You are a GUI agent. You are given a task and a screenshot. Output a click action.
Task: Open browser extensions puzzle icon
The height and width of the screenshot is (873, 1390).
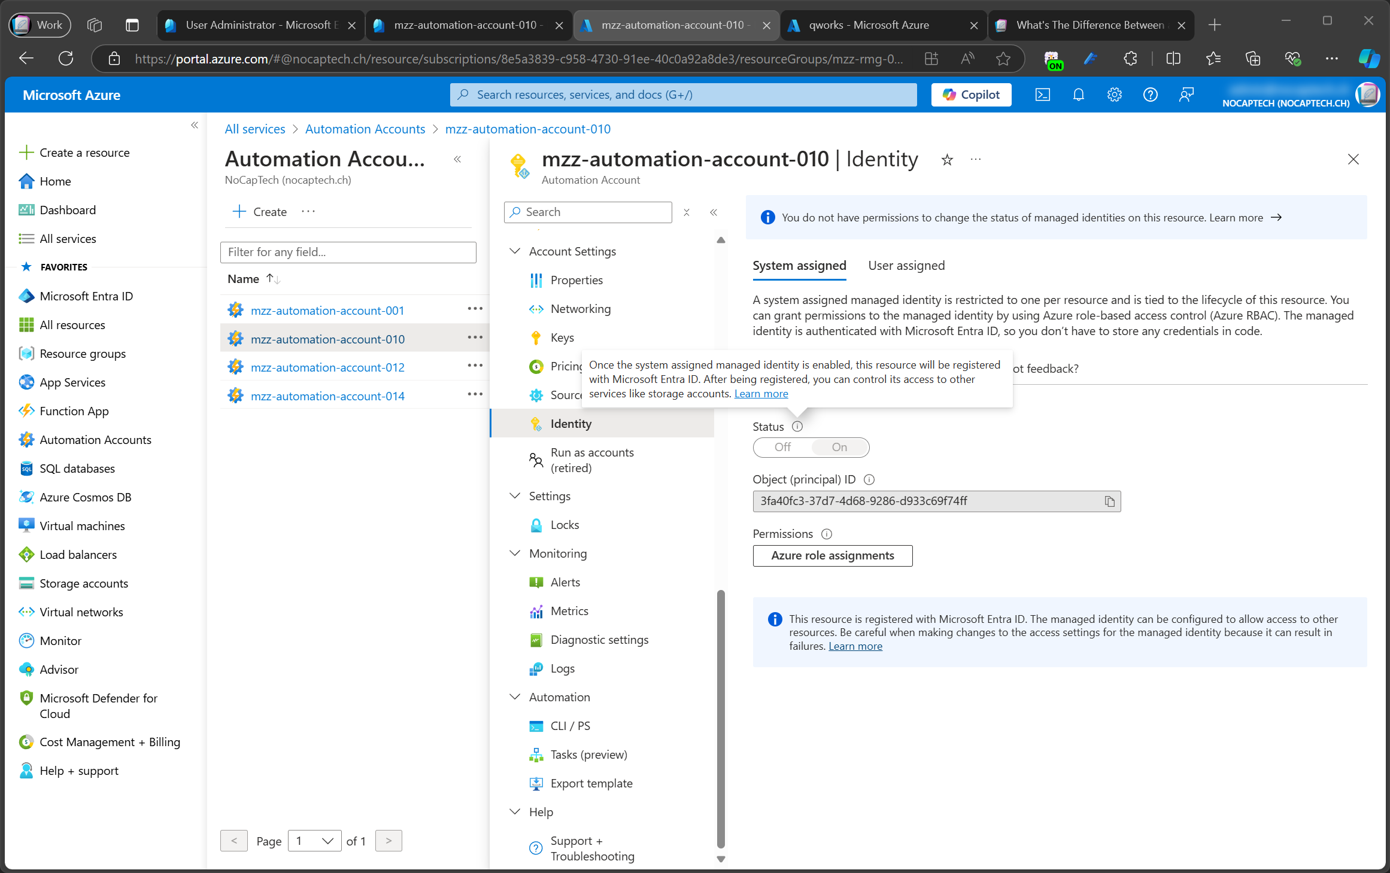pyautogui.click(x=1130, y=59)
